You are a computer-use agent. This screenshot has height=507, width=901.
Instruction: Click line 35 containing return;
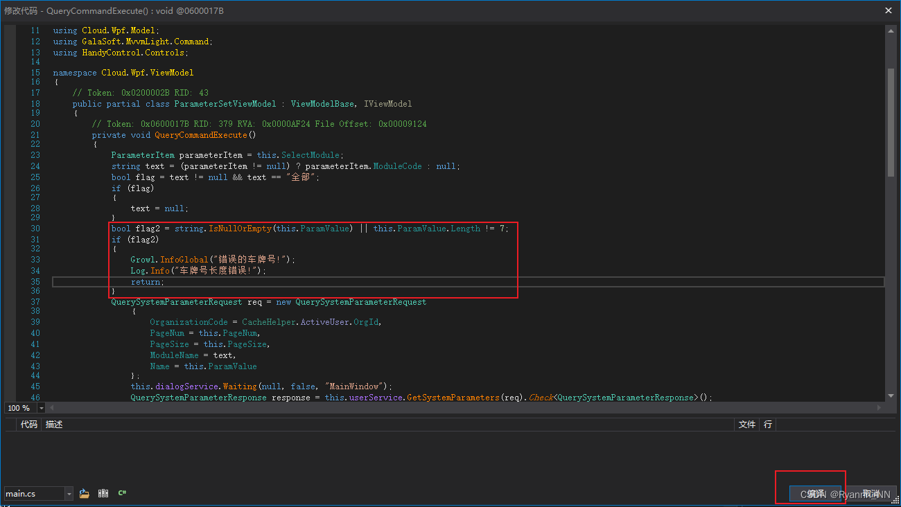[x=468, y=282]
